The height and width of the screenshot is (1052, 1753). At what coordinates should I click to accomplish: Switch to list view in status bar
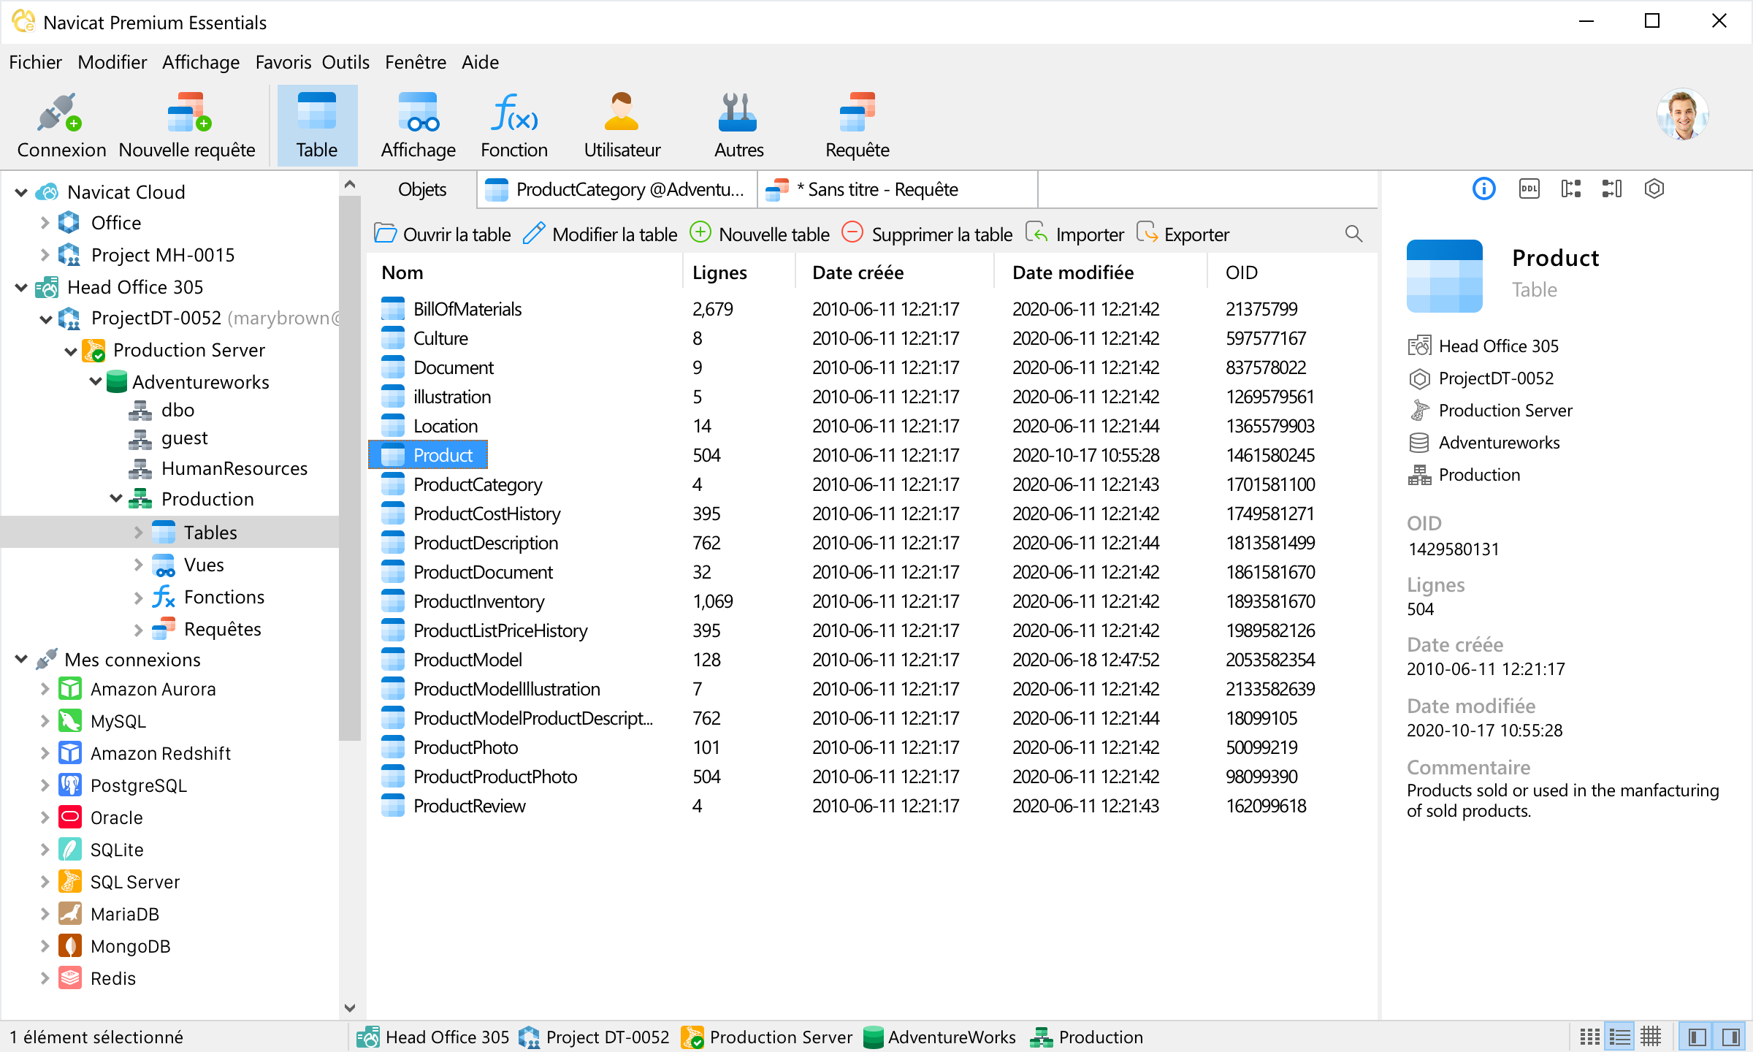(x=1620, y=1037)
